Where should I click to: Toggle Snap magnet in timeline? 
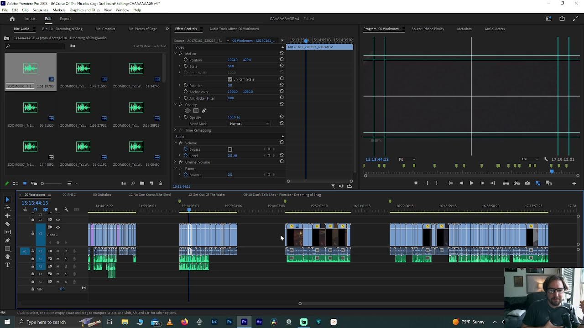click(x=35, y=210)
